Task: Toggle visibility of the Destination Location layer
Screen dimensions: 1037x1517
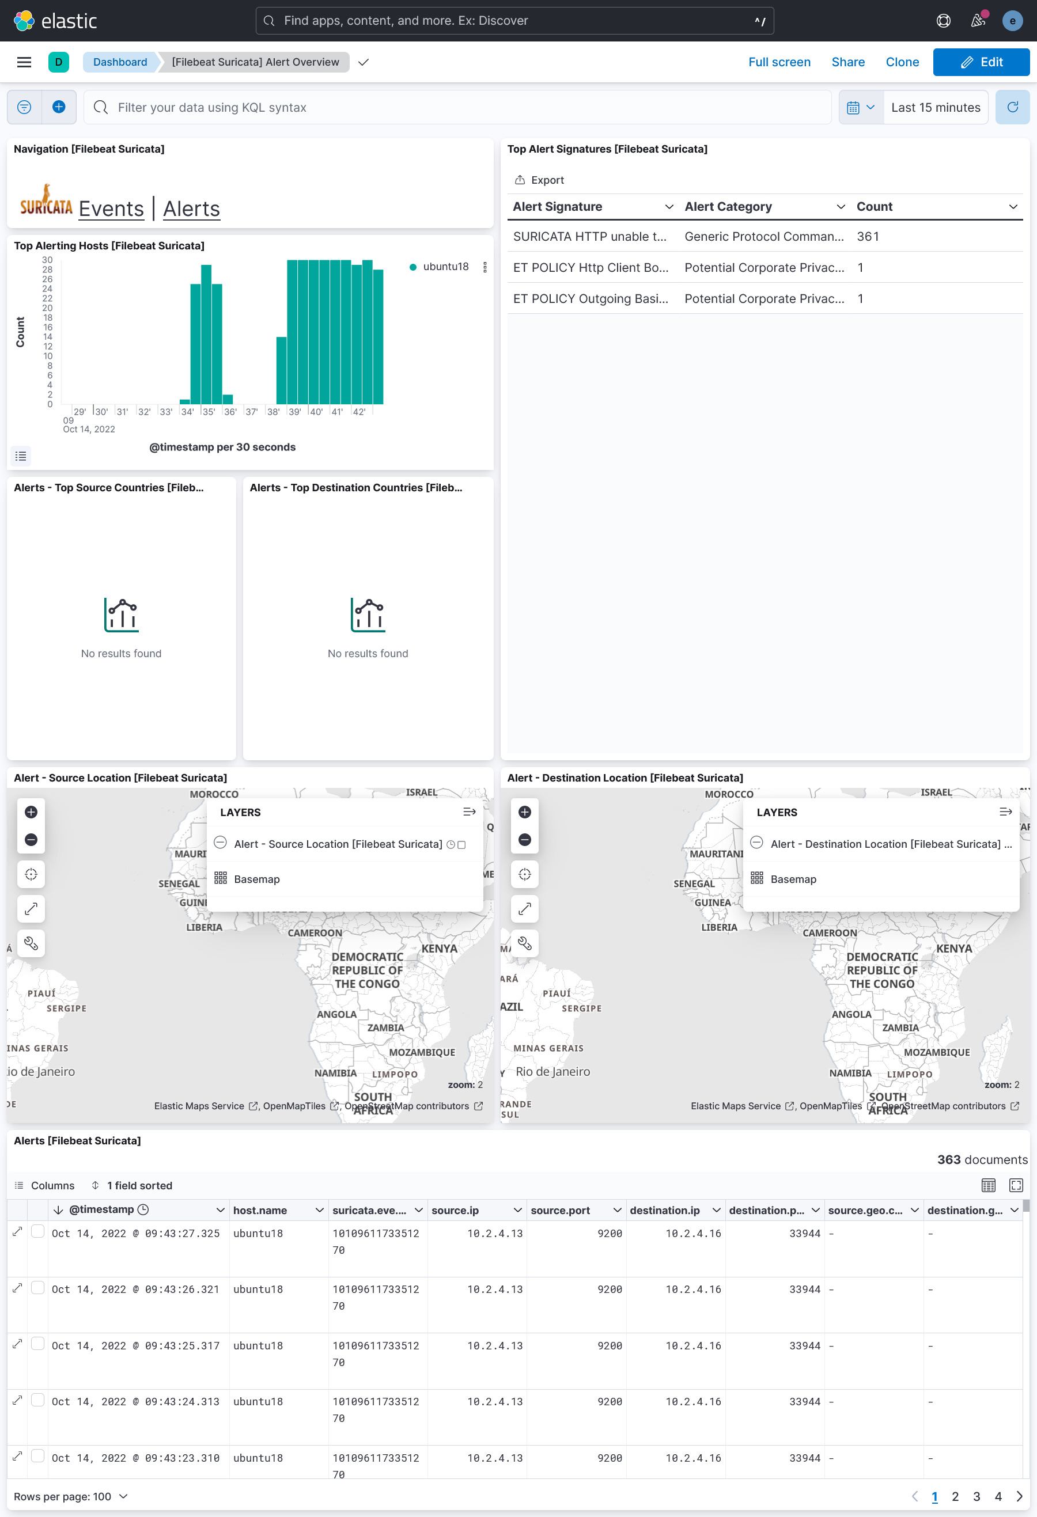Action: point(757,843)
